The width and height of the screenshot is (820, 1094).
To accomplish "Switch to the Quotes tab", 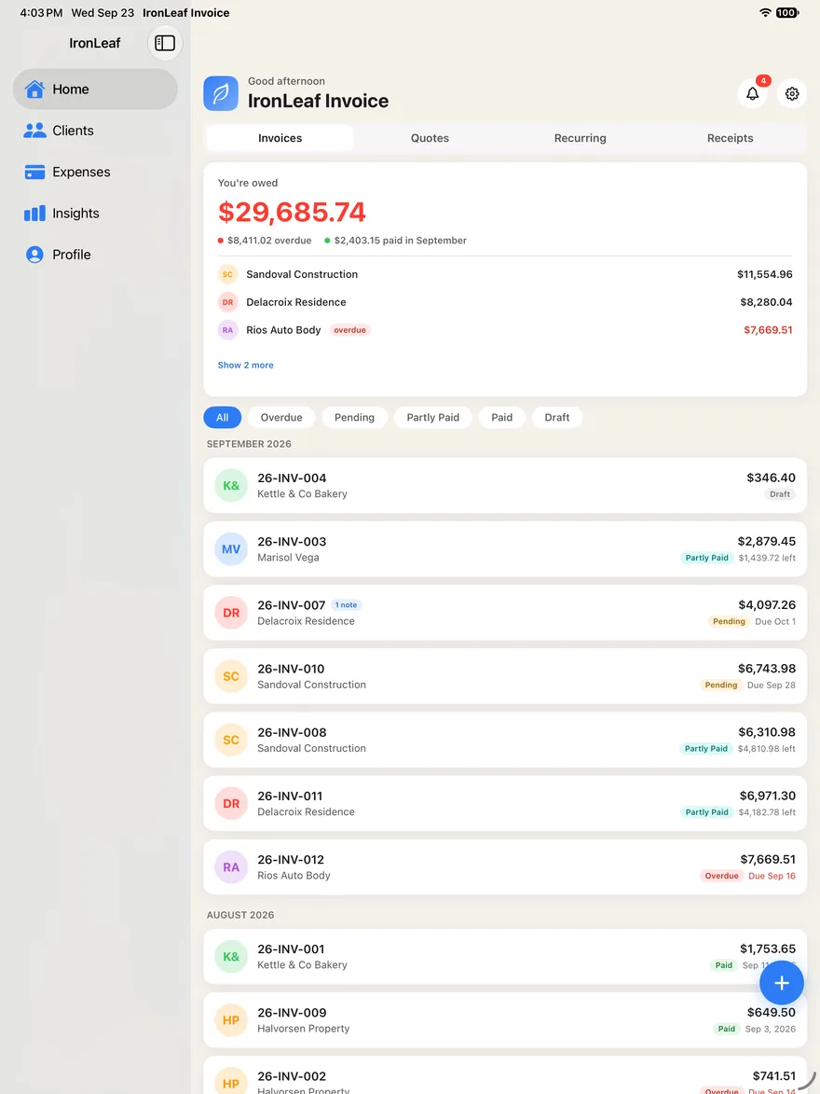I will point(430,138).
